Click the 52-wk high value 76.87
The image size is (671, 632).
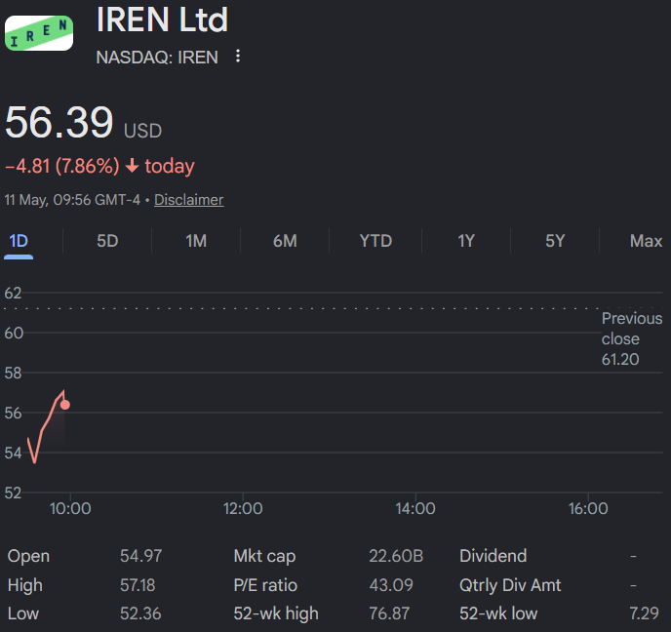click(x=389, y=613)
